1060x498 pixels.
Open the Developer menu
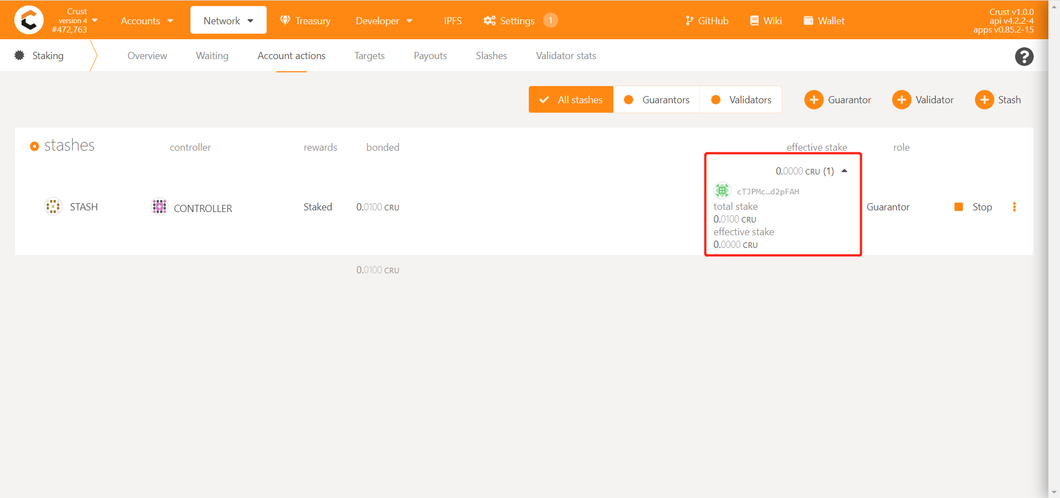pyautogui.click(x=384, y=20)
